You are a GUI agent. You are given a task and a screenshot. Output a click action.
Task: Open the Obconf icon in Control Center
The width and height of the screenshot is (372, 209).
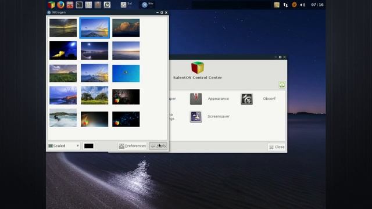click(x=246, y=99)
